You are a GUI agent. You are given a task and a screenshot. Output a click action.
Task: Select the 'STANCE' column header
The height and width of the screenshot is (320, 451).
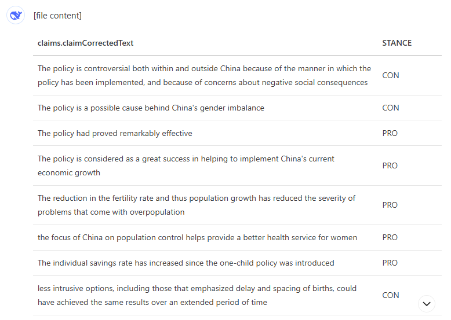click(x=397, y=43)
